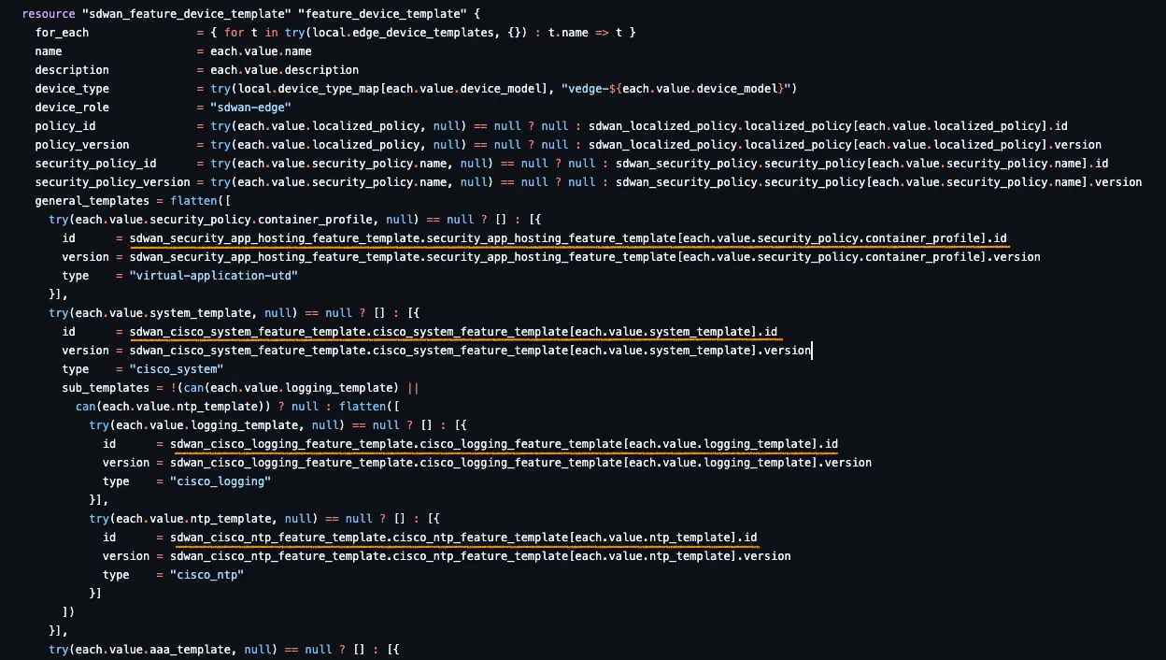Click the general_templates attribute name
Image resolution: width=1166 pixels, height=660 pixels.
coord(92,201)
